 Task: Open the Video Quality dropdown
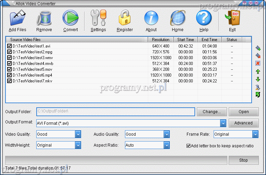coord(78,134)
